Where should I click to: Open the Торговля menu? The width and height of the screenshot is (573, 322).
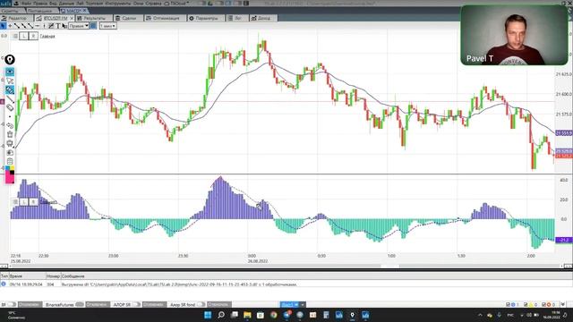coord(93,4)
